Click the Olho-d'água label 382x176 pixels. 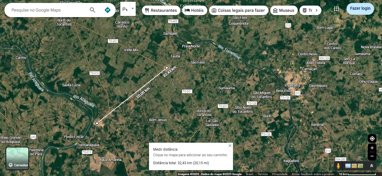click(x=368, y=82)
